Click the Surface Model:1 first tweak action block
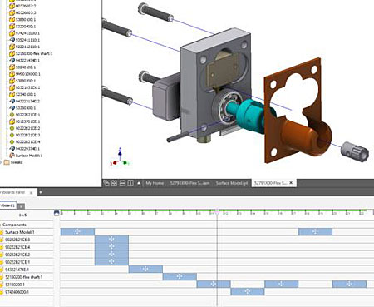The width and height of the screenshot is (374, 307). [x=77, y=232]
